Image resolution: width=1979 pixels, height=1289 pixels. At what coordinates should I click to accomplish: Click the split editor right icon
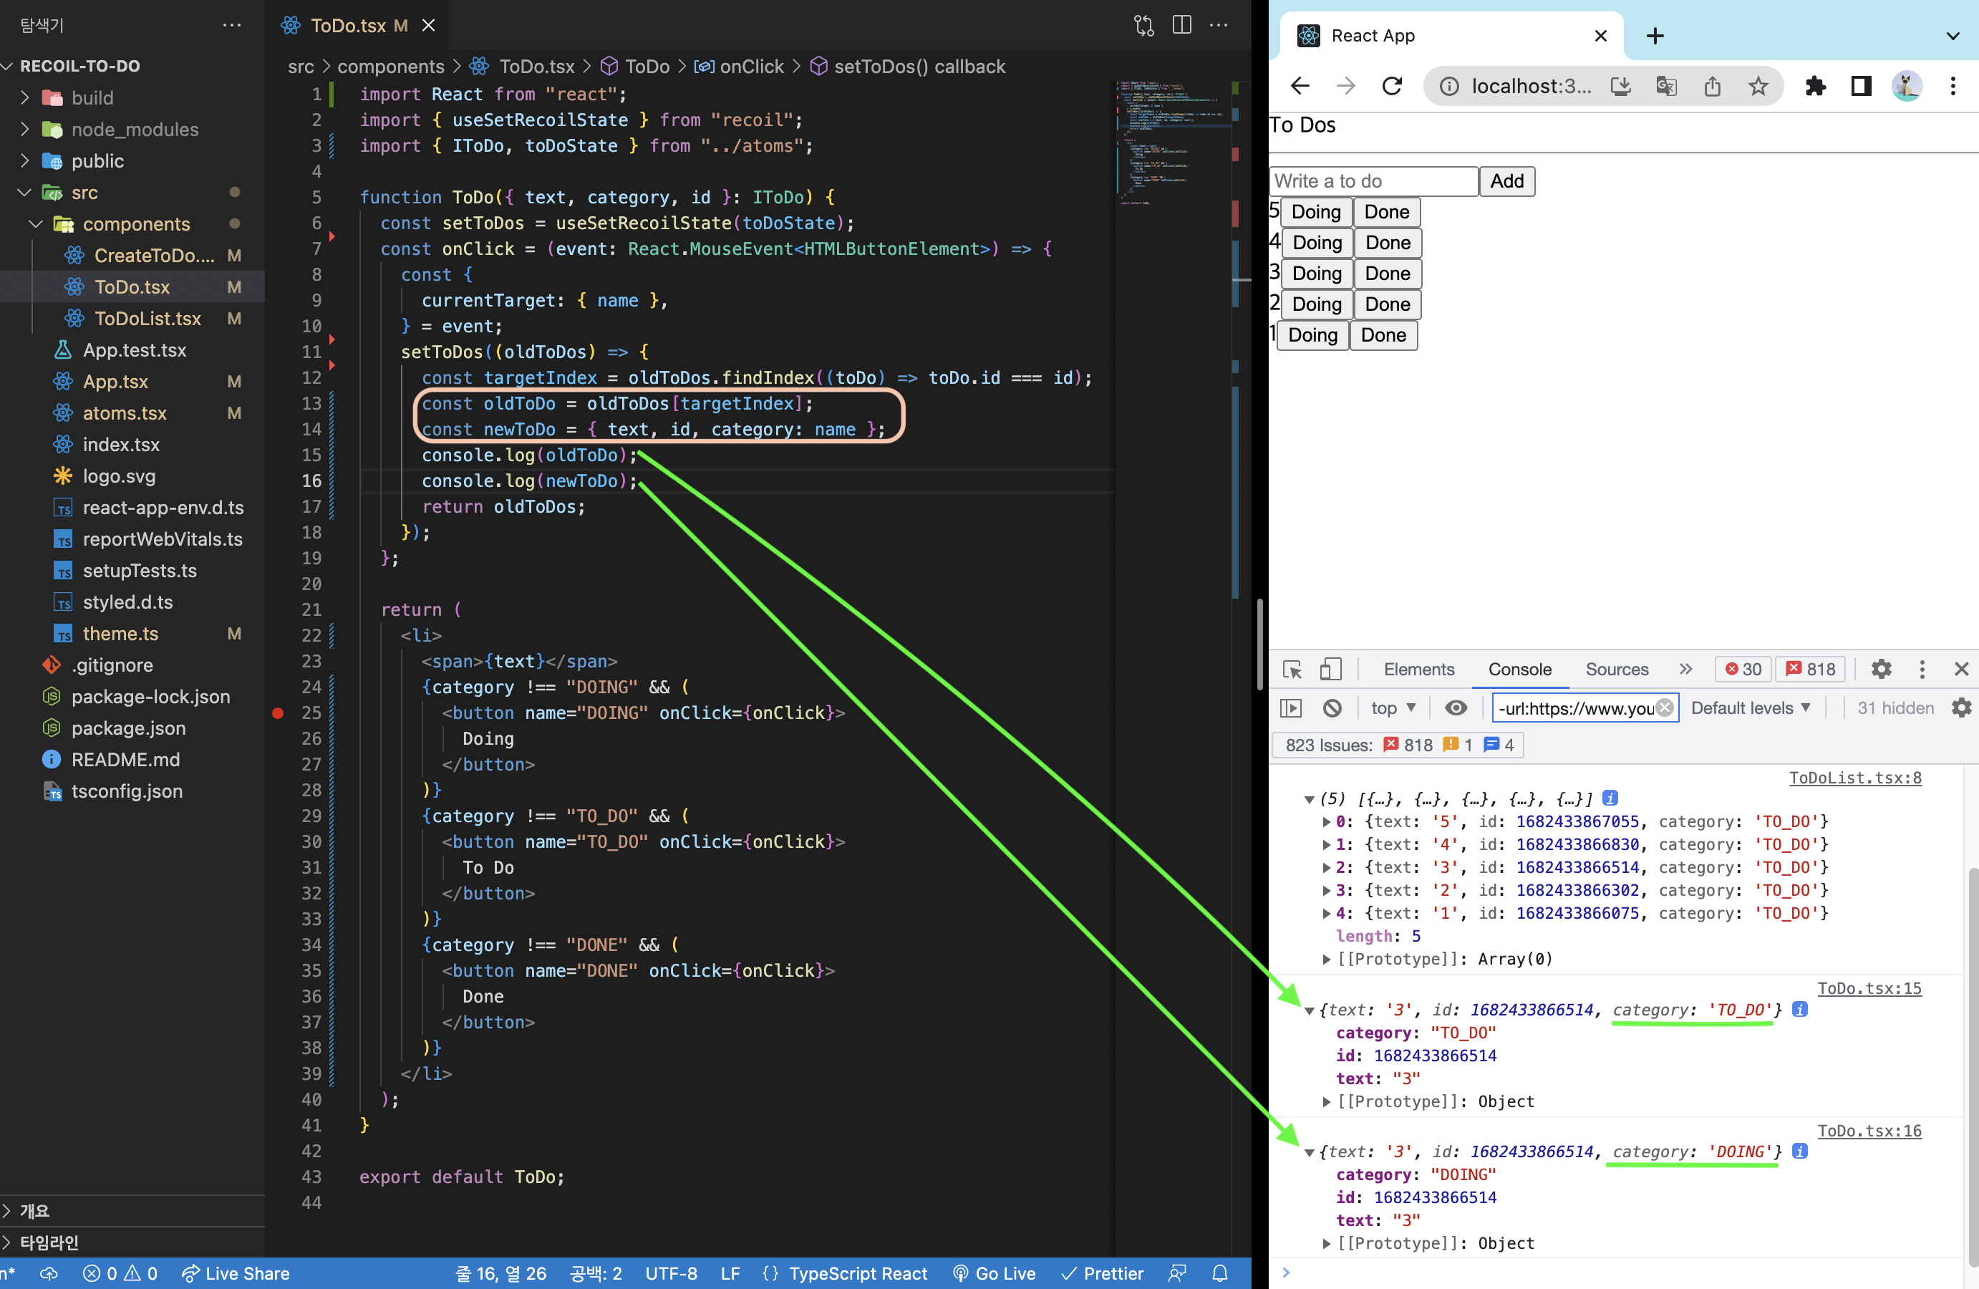click(1181, 25)
